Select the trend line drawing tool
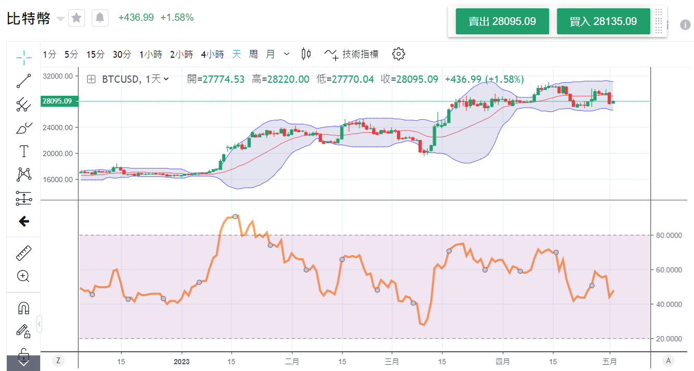Screen dimensions: 694x371 (23, 81)
